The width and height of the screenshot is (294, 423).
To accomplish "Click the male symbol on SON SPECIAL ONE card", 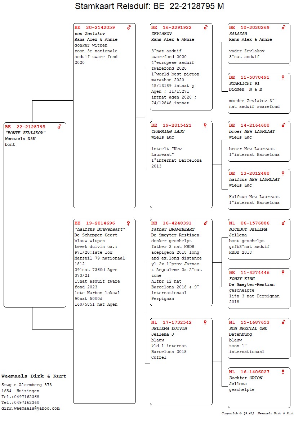I will point(284,322).
